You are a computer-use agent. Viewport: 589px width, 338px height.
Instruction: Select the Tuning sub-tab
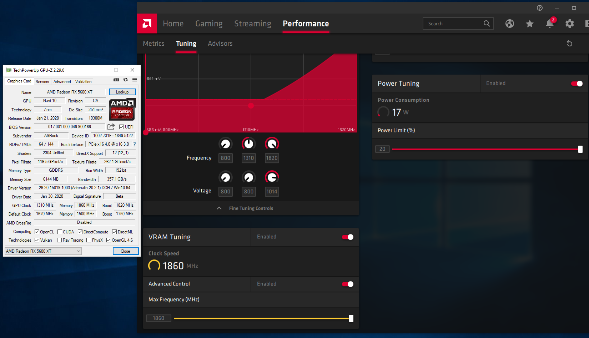[186, 44]
